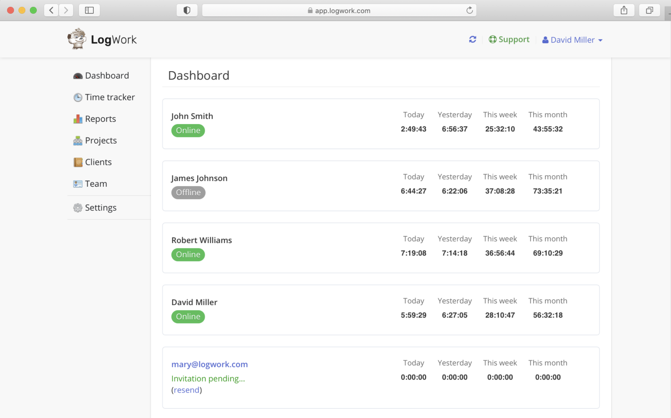Open Settings using the gear icon
Viewport: 671px width, 418px height.
pyautogui.click(x=78, y=207)
